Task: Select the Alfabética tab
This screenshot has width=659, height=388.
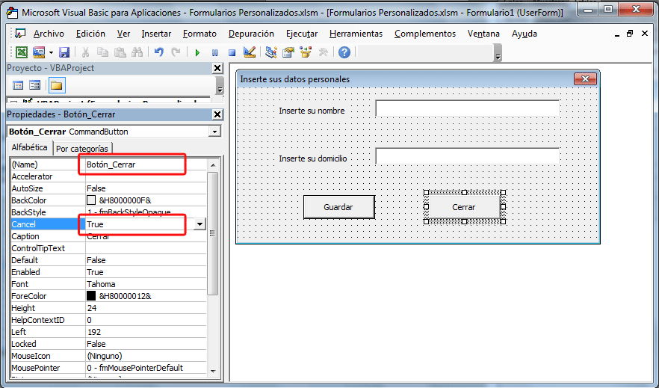Action: tap(29, 147)
